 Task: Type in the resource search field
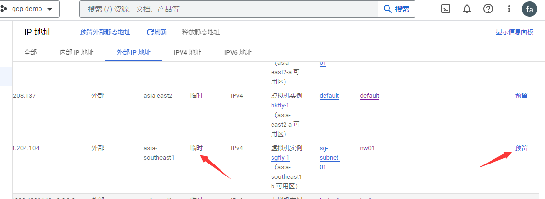230,9
